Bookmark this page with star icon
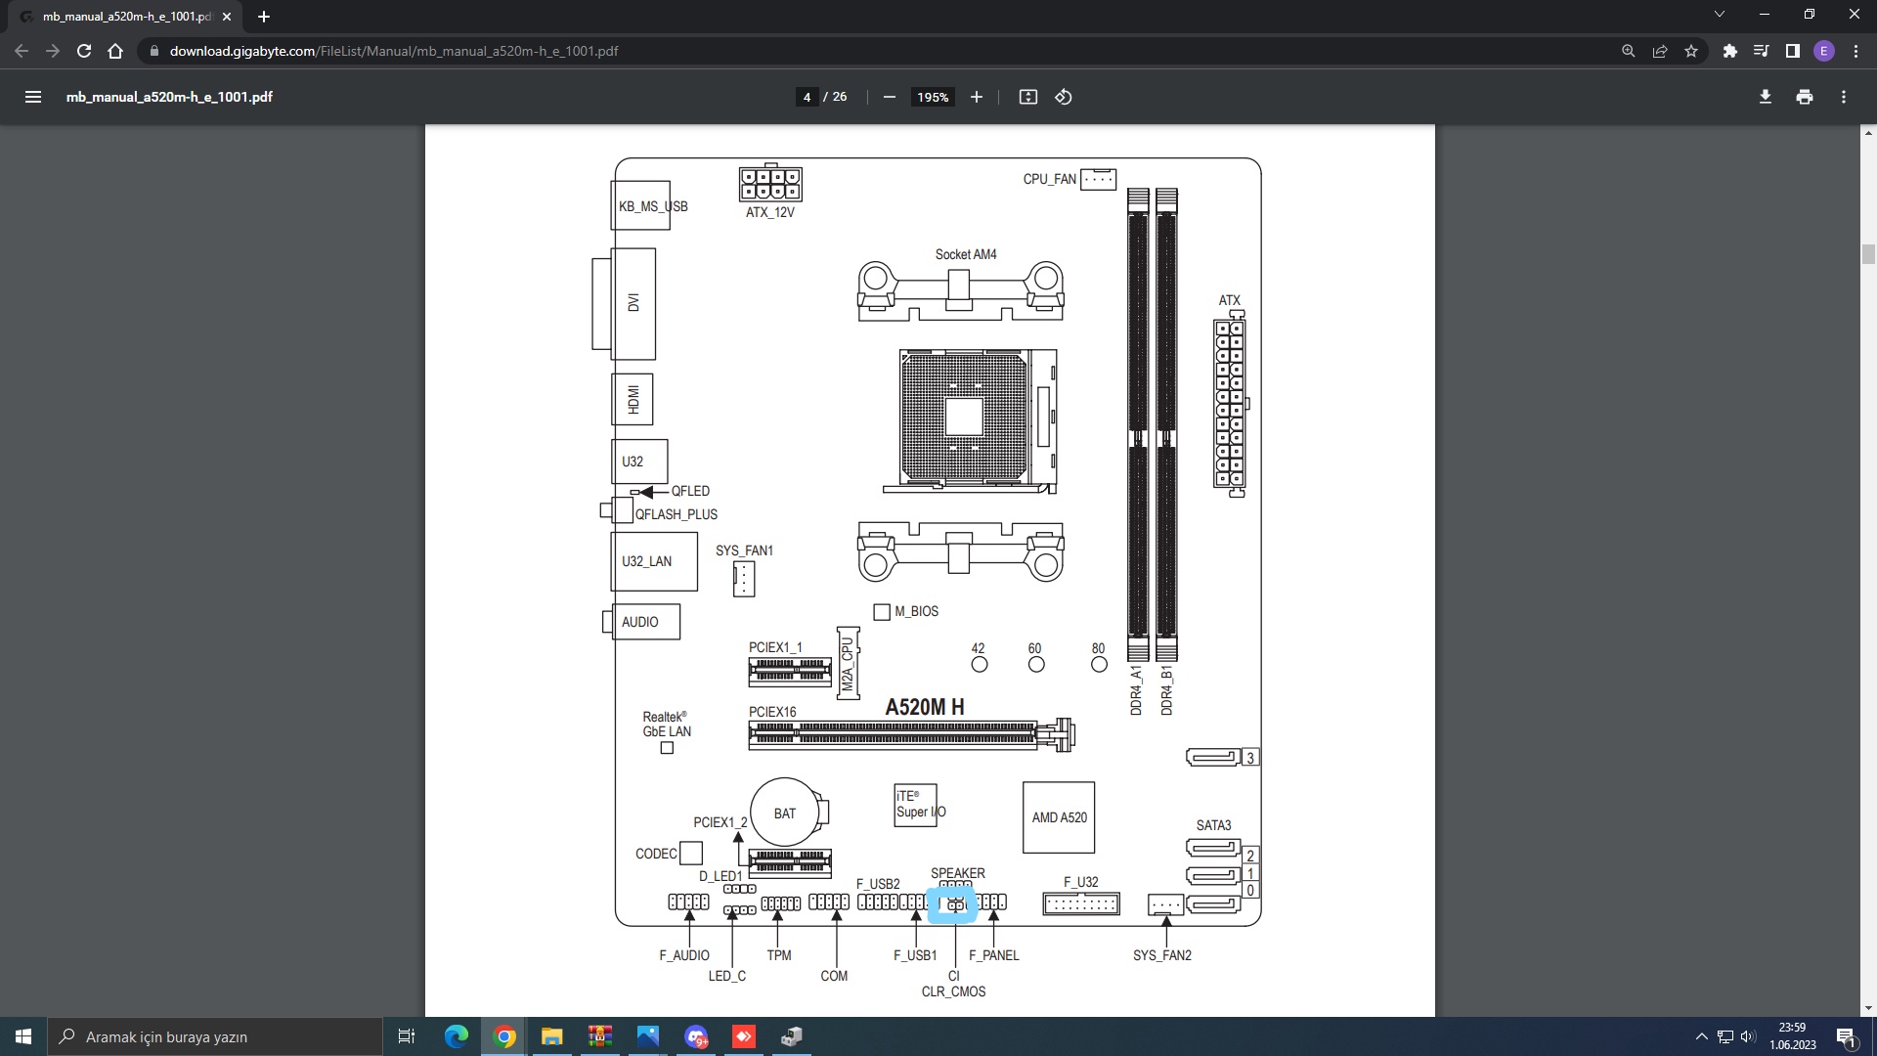Viewport: 1877px width, 1056px height. click(x=1691, y=51)
